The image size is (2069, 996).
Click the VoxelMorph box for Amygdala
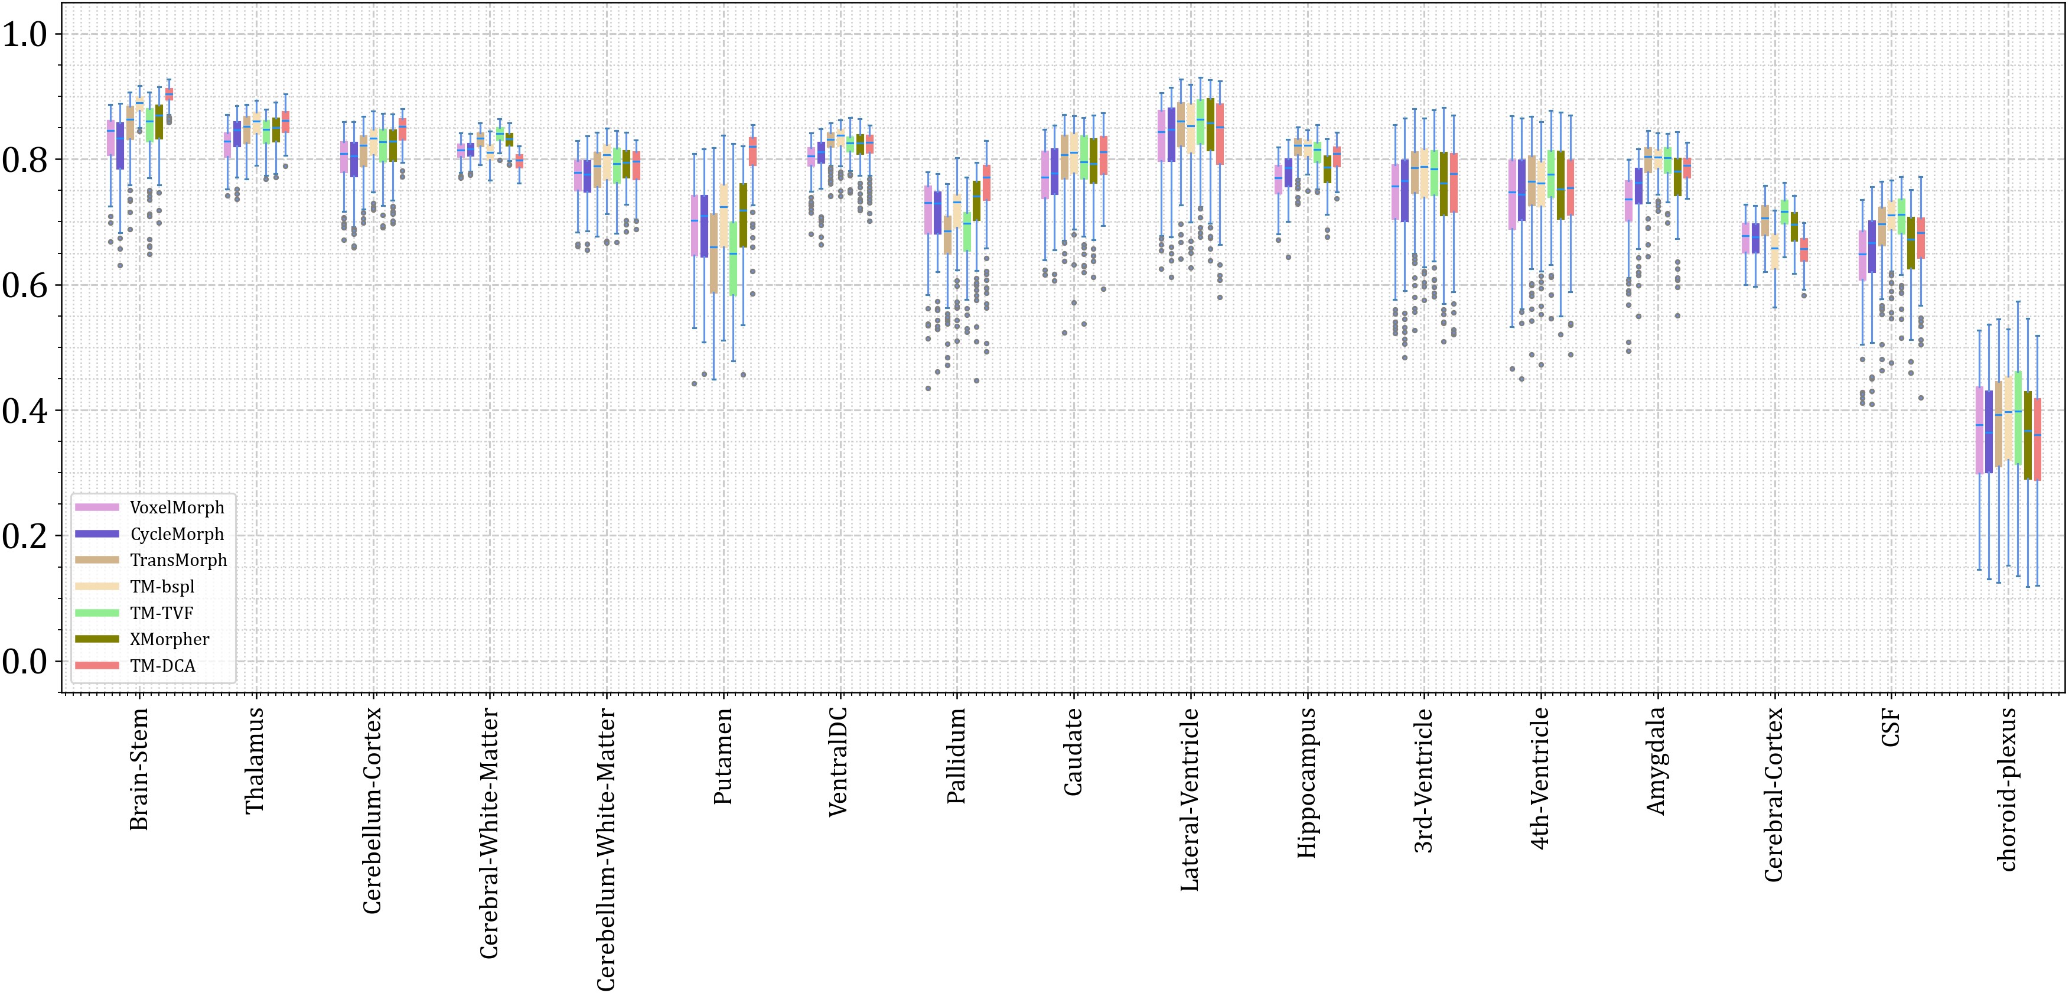(x=1629, y=201)
